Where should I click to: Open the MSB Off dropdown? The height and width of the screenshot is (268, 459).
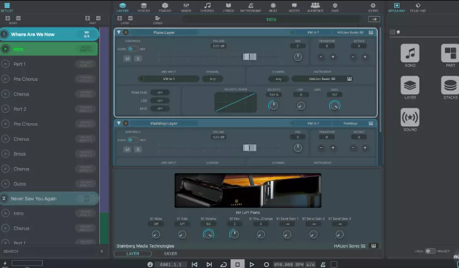coord(160,108)
